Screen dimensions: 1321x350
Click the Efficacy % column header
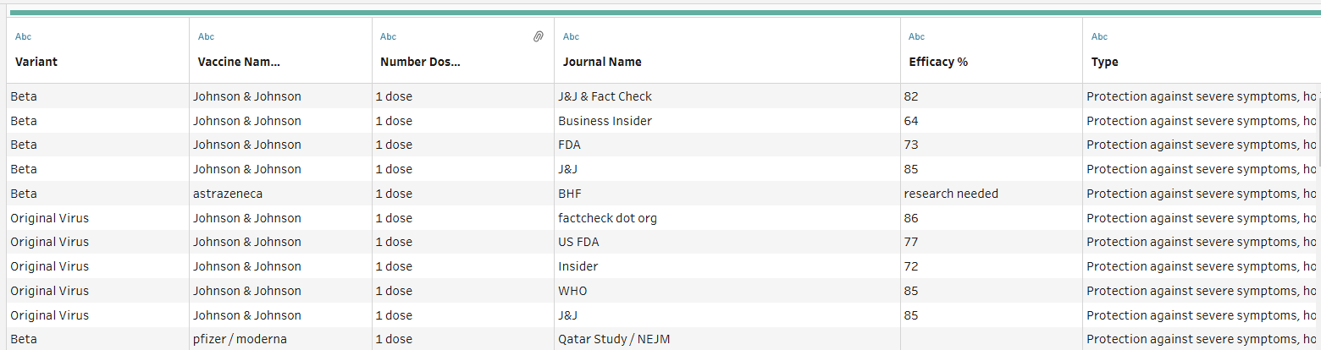pyautogui.click(x=938, y=62)
